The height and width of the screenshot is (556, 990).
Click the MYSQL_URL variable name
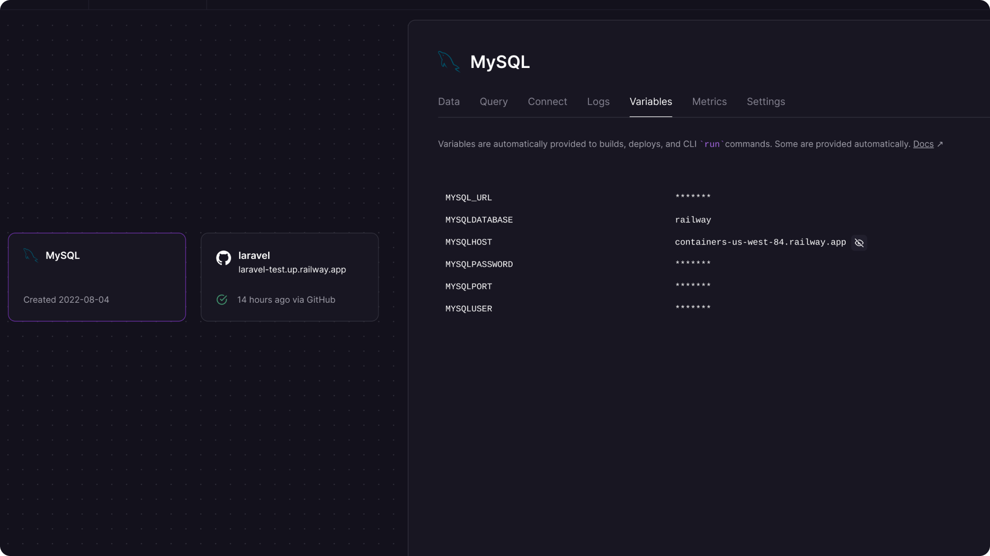coord(469,198)
